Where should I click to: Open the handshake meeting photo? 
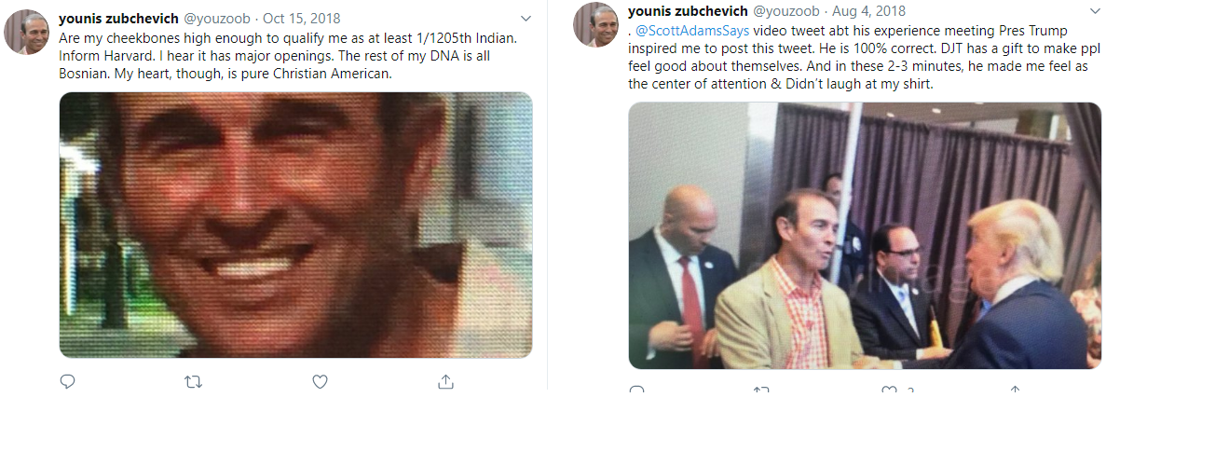(865, 236)
